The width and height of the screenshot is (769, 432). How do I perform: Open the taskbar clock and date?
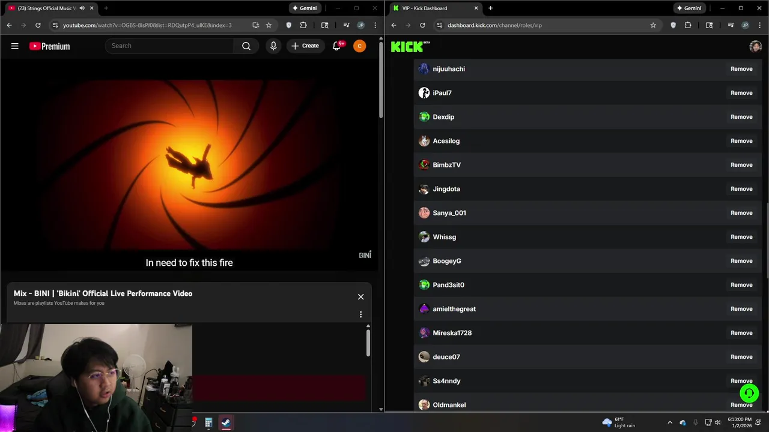(739, 422)
